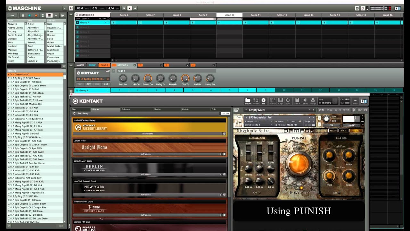Select the FX filter icon in browser
The image size is (410, 231).
(x=56, y=15)
